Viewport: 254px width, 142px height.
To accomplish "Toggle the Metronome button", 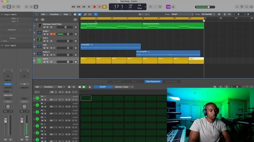I will pyautogui.click(x=173, y=7).
